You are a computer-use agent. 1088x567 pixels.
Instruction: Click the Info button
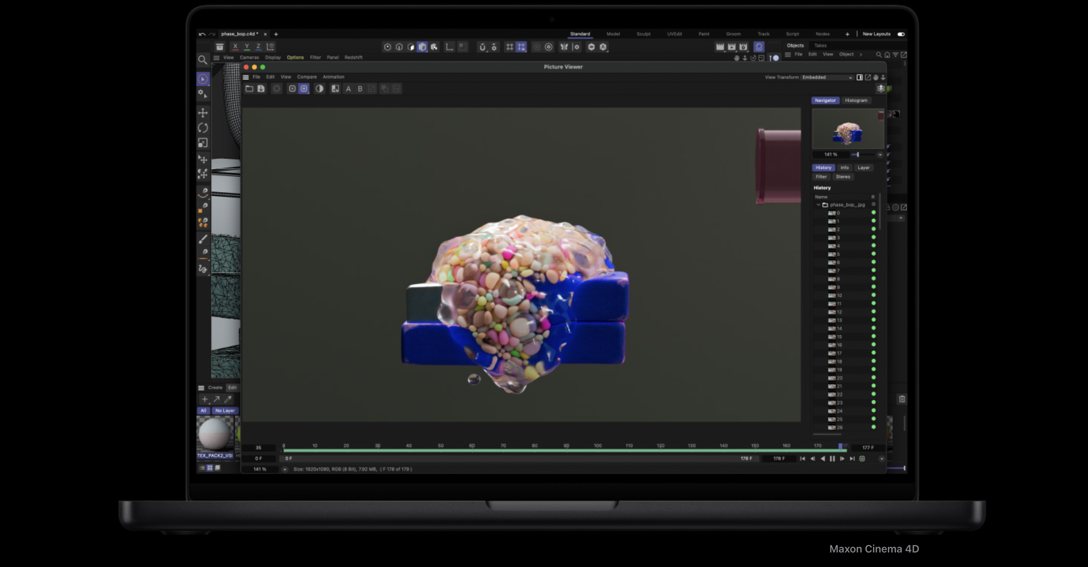[x=844, y=168]
